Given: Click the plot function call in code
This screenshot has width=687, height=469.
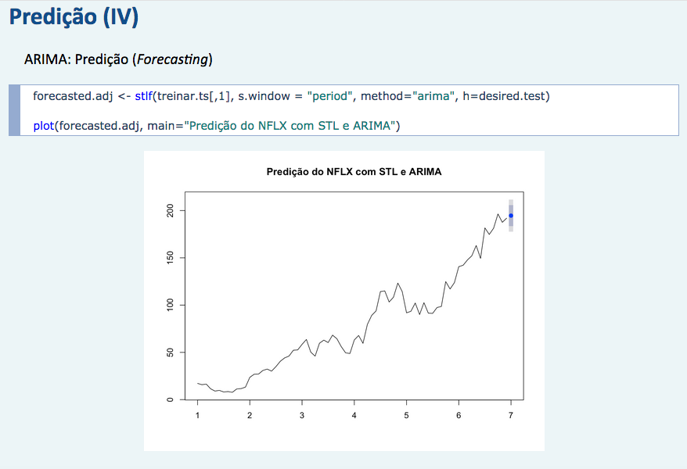Looking at the screenshot, I should click(x=43, y=126).
